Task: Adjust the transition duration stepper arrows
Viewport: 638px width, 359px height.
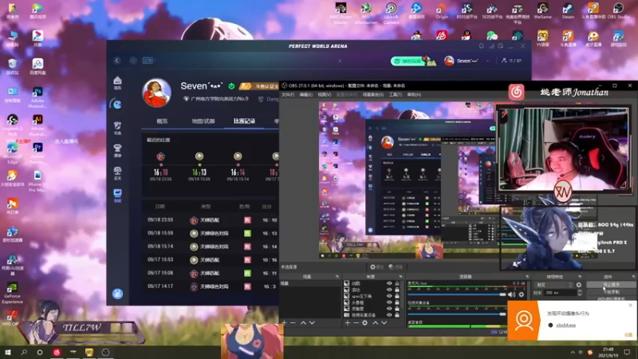Action: click(580, 293)
